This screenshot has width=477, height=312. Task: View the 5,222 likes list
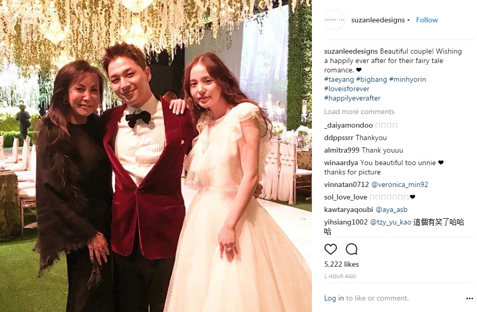341,264
